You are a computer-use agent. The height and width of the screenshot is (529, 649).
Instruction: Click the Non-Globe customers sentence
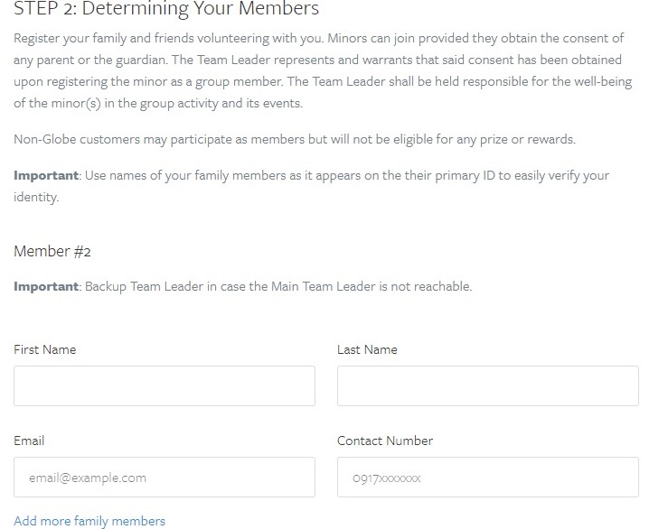click(295, 139)
